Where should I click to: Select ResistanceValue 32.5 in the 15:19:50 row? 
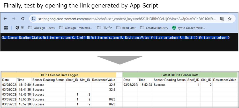click(104, 85)
